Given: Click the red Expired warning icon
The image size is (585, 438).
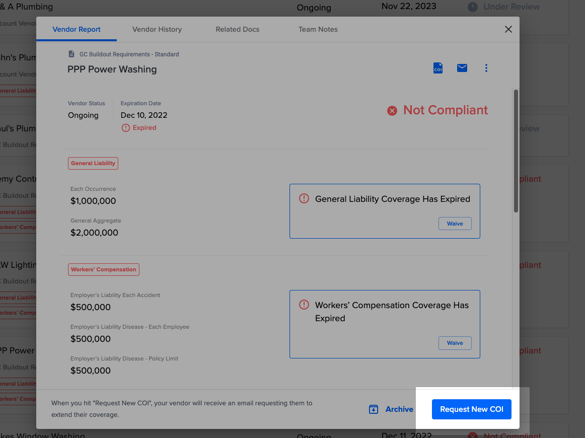Looking at the screenshot, I should click(126, 128).
